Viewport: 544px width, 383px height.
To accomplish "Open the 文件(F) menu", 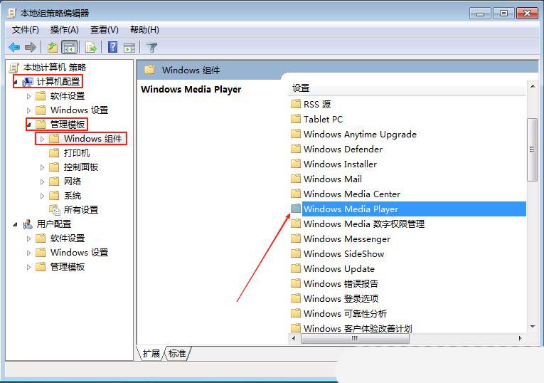I will coord(26,30).
